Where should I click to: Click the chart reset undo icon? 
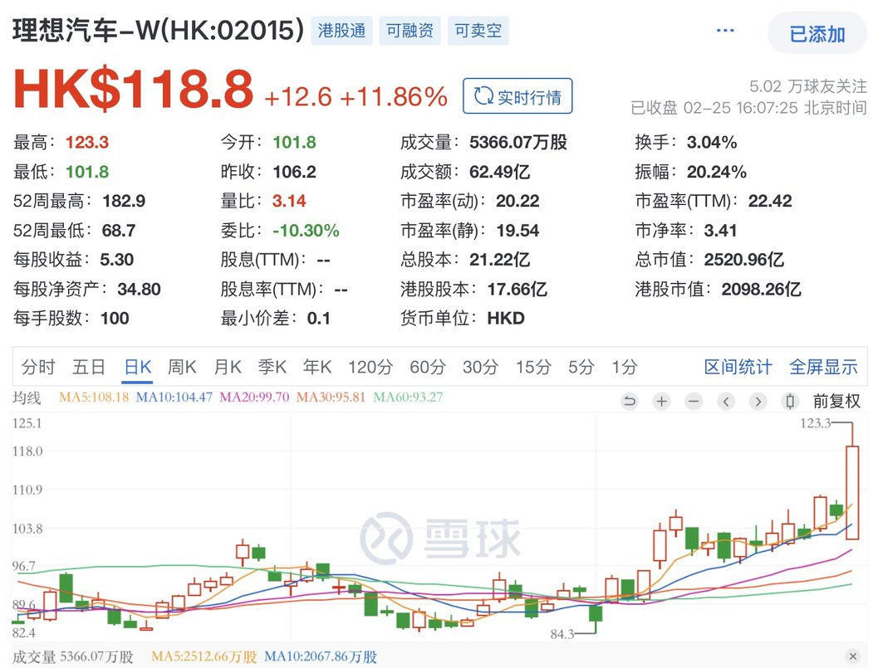click(630, 401)
